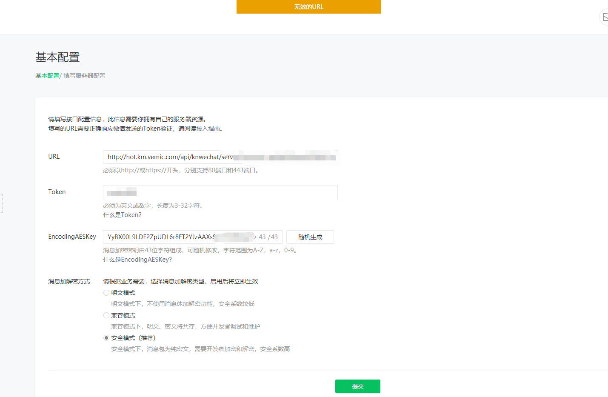Click the 消息加解密方式 label

click(69, 281)
